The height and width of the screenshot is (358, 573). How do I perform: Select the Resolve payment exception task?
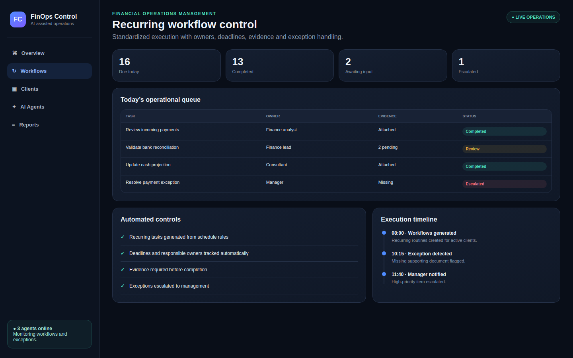point(152,182)
